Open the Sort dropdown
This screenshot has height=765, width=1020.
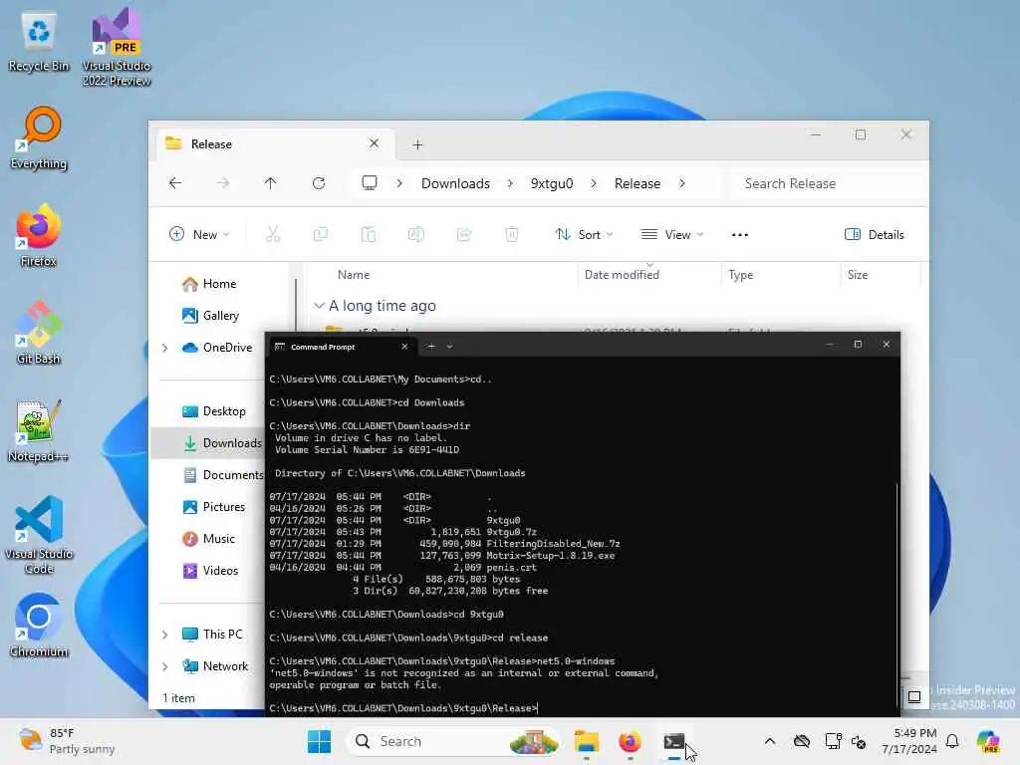[584, 234]
